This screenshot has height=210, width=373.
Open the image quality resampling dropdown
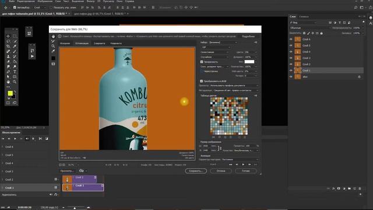pyautogui.click(x=246, y=150)
